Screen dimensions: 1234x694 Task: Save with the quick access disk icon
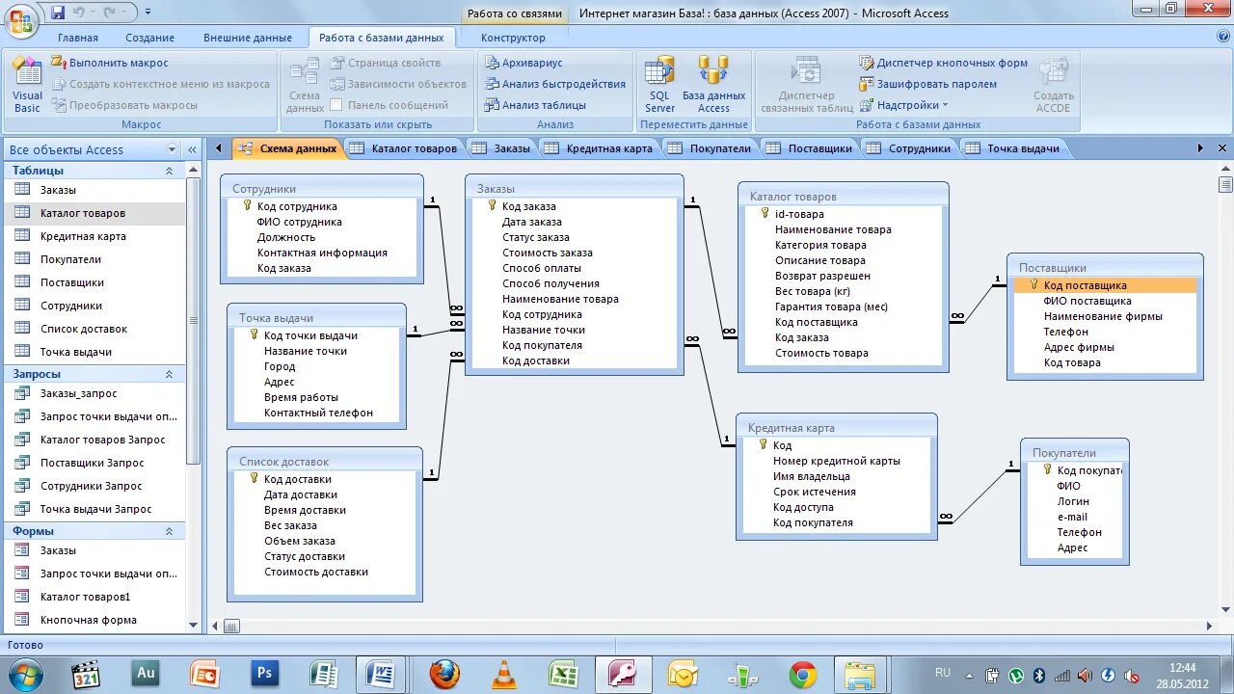[x=58, y=13]
